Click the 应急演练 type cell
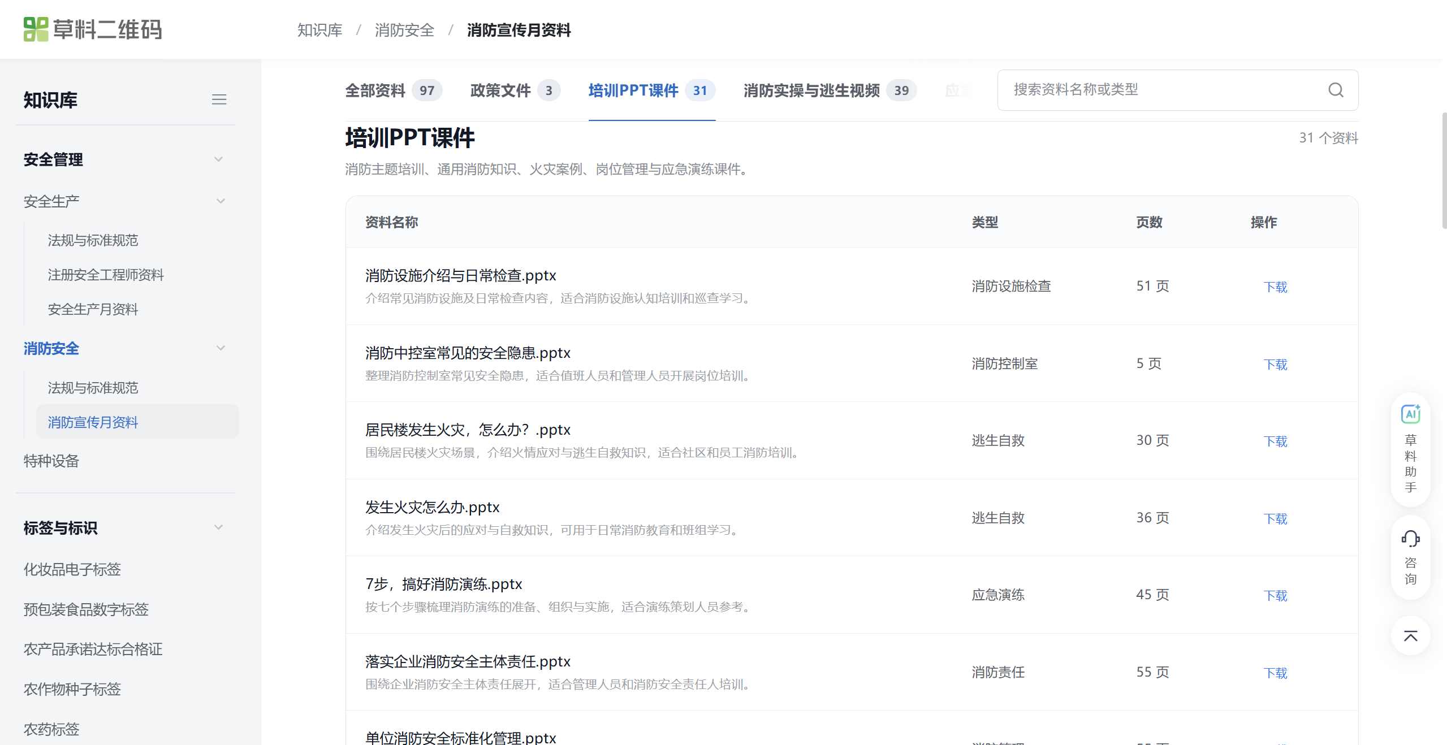The width and height of the screenshot is (1447, 745). [998, 595]
